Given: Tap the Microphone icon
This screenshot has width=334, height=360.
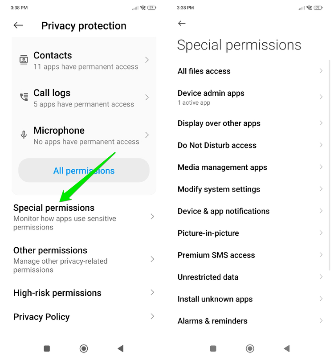Looking at the screenshot, I should 24,135.
